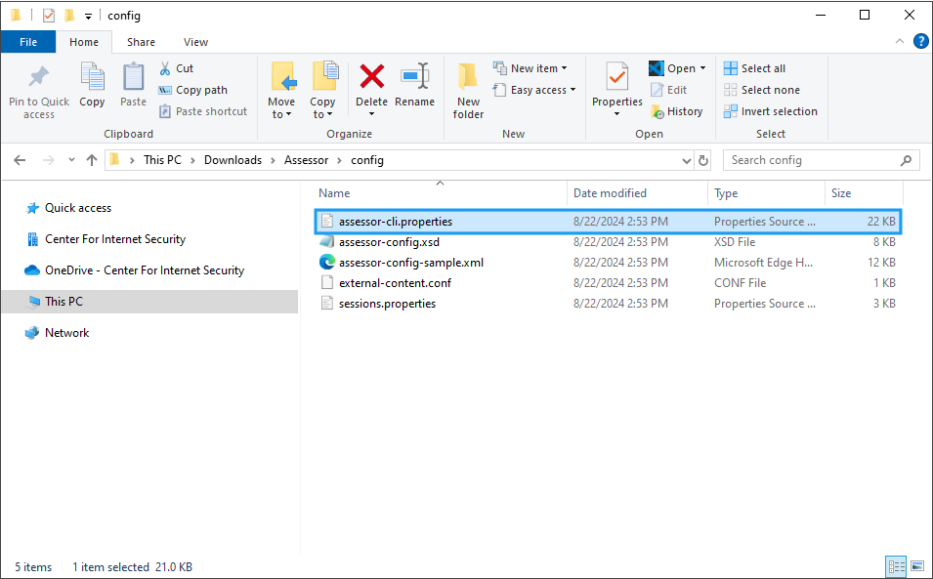This screenshot has height=579, width=933.
Task: Click Select all in the ribbon
Action: click(755, 68)
